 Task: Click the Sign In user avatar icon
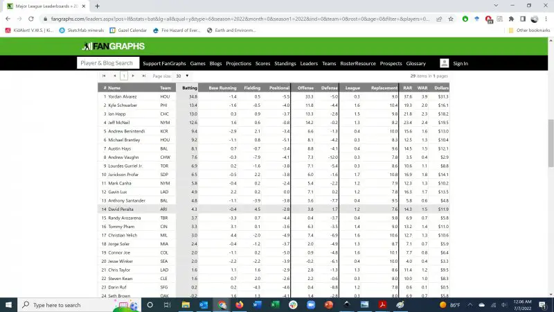tap(444, 63)
